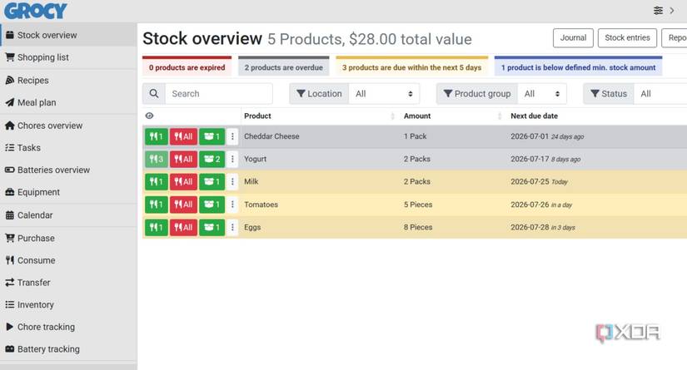The width and height of the screenshot is (687, 370).
Task: Filter by 2 products are overdue
Action: click(x=283, y=66)
